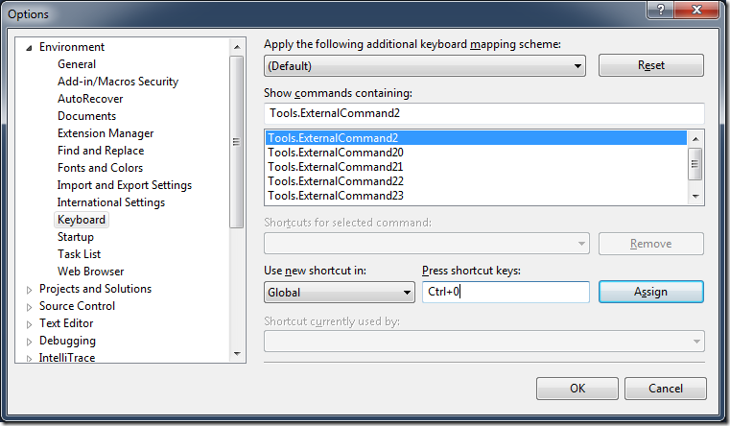The image size is (730, 426).
Task: Expand the Text Editor node
Action: coord(29,323)
